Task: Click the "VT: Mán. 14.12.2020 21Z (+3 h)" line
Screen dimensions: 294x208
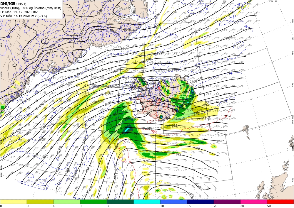Action: (x=24, y=16)
